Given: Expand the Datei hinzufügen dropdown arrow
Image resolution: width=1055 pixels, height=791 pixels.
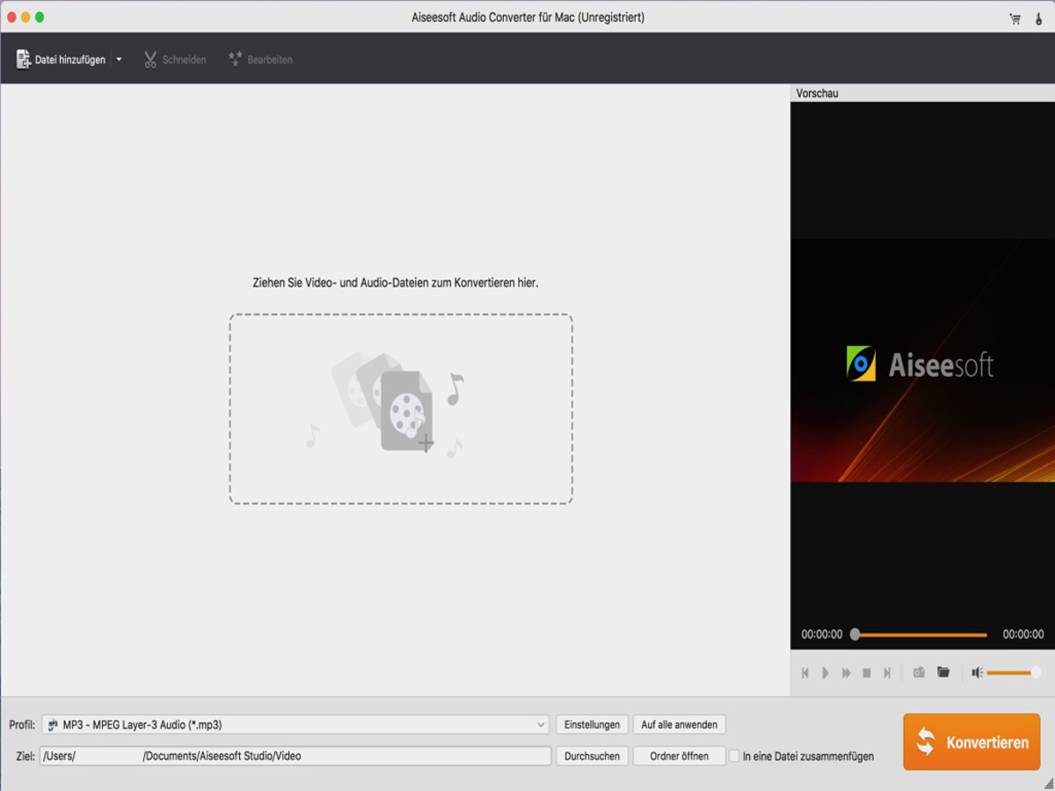Looking at the screenshot, I should (118, 60).
